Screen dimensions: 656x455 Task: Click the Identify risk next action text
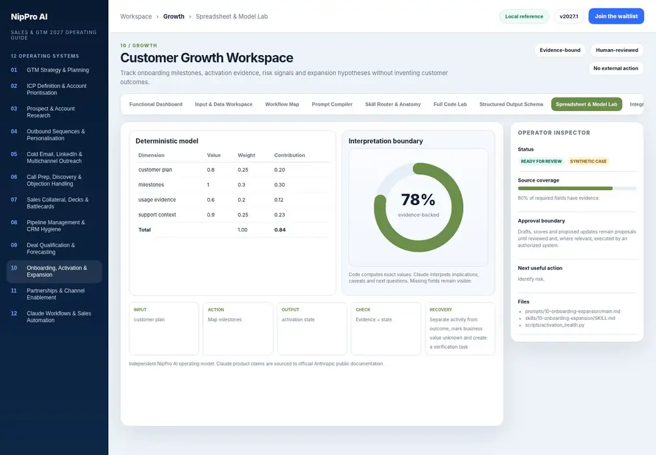tap(531, 279)
